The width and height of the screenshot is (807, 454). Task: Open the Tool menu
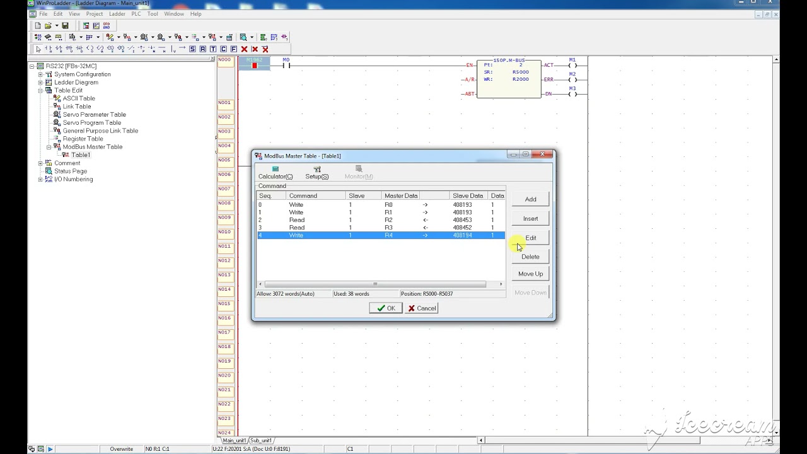pos(153,14)
